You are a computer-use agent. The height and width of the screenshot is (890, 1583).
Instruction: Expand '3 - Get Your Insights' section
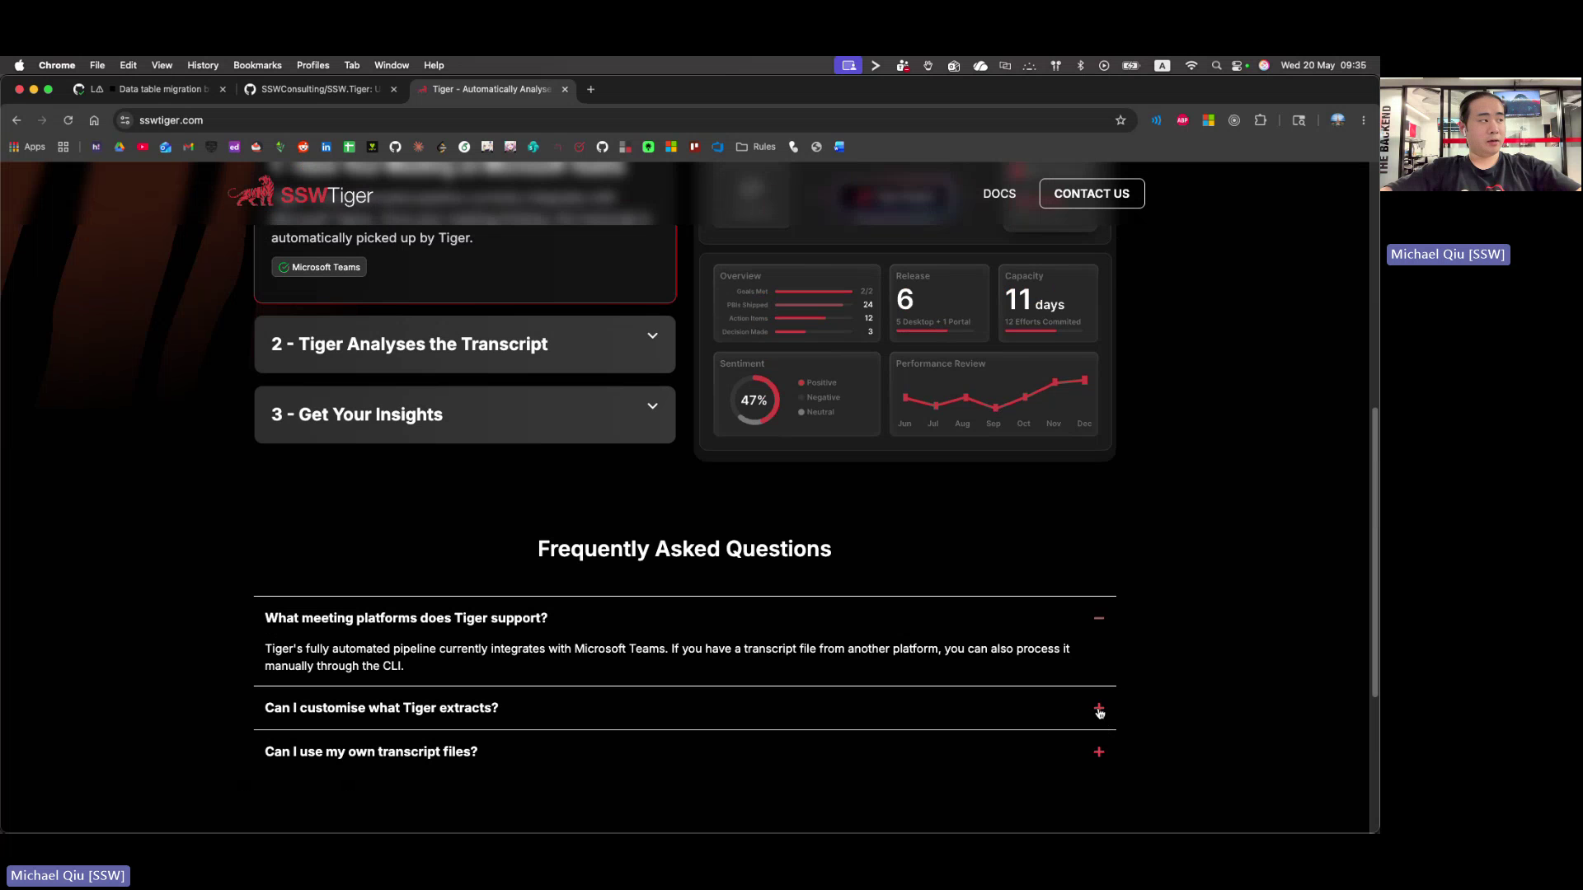tap(465, 415)
